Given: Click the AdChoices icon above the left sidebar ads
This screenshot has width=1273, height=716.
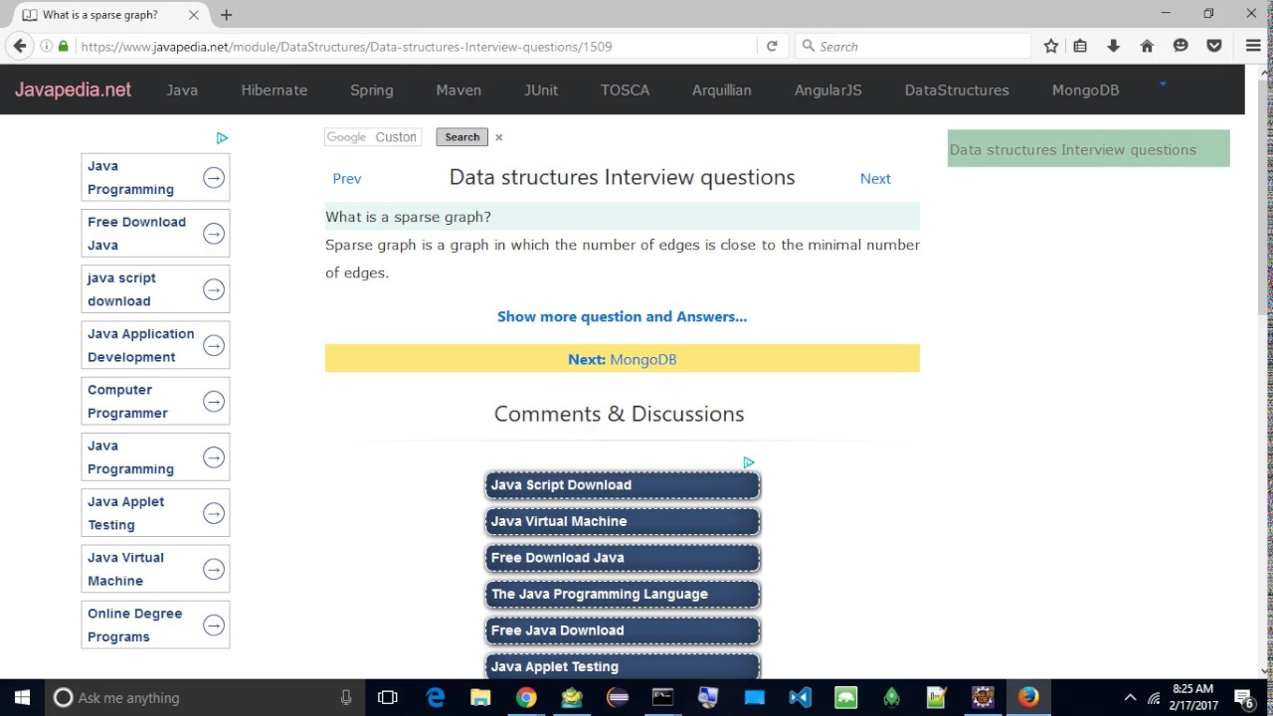Looking at the screenshot, I should coord(222,138).
